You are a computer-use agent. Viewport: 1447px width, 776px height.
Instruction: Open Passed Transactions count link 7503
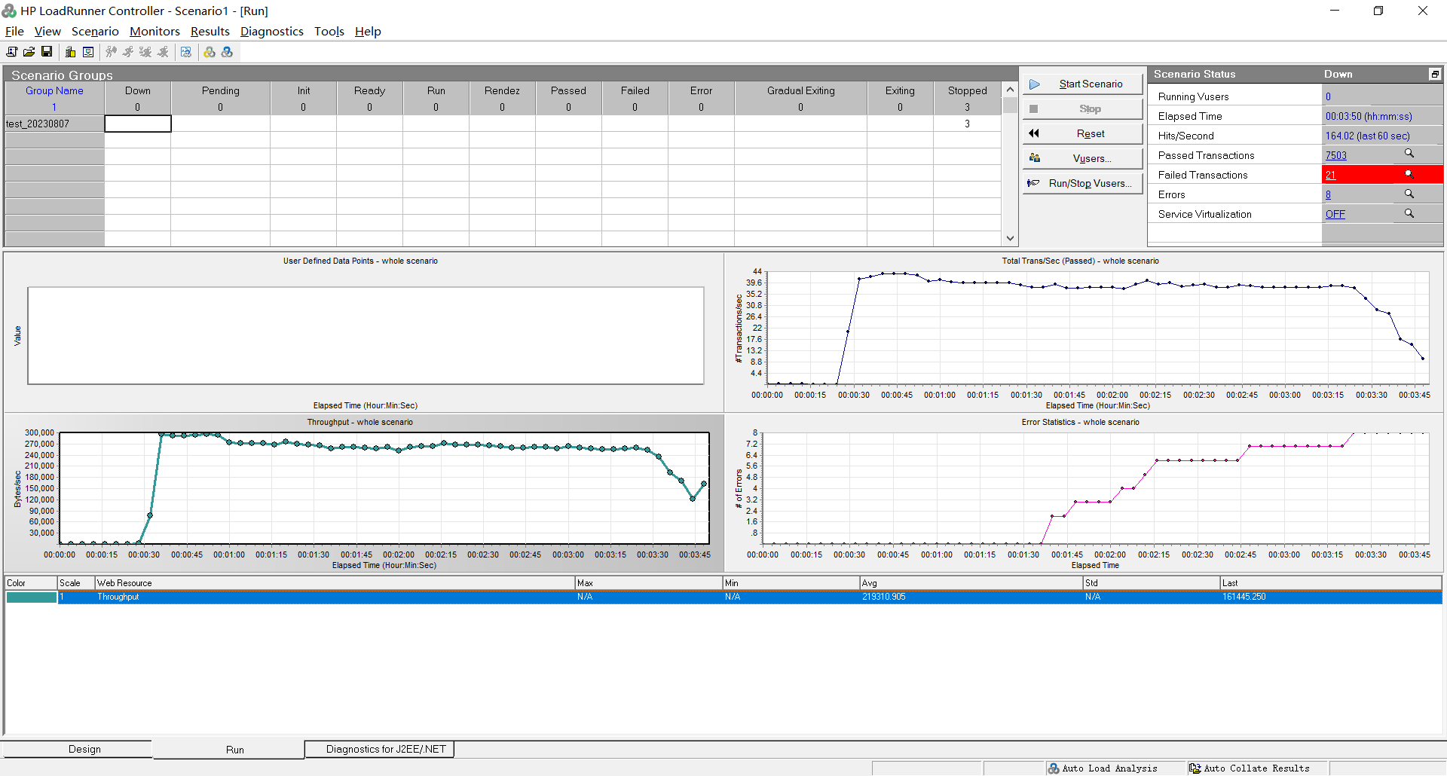pos(1336,155)
